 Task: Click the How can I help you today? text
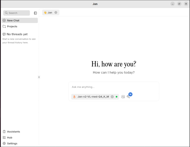pyautogui.click(x=114, y=72)
